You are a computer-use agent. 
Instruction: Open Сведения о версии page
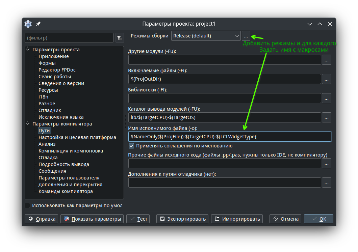[61, 83]
